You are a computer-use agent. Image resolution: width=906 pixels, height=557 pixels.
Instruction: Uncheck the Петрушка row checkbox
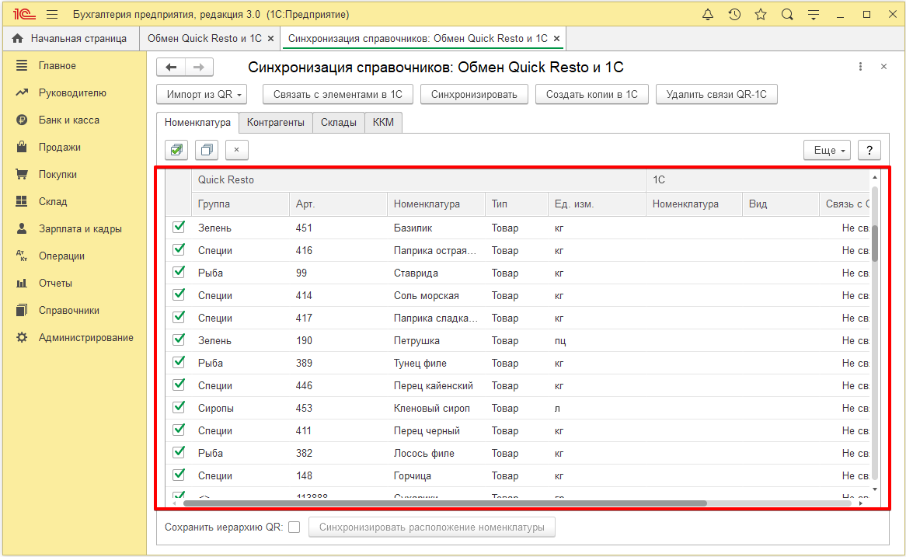pyautogui.click(x=179, y=339)
